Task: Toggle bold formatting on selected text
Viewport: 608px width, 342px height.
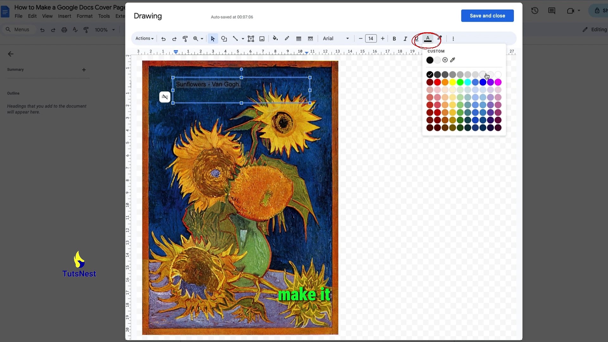Action: coord(394,38)
